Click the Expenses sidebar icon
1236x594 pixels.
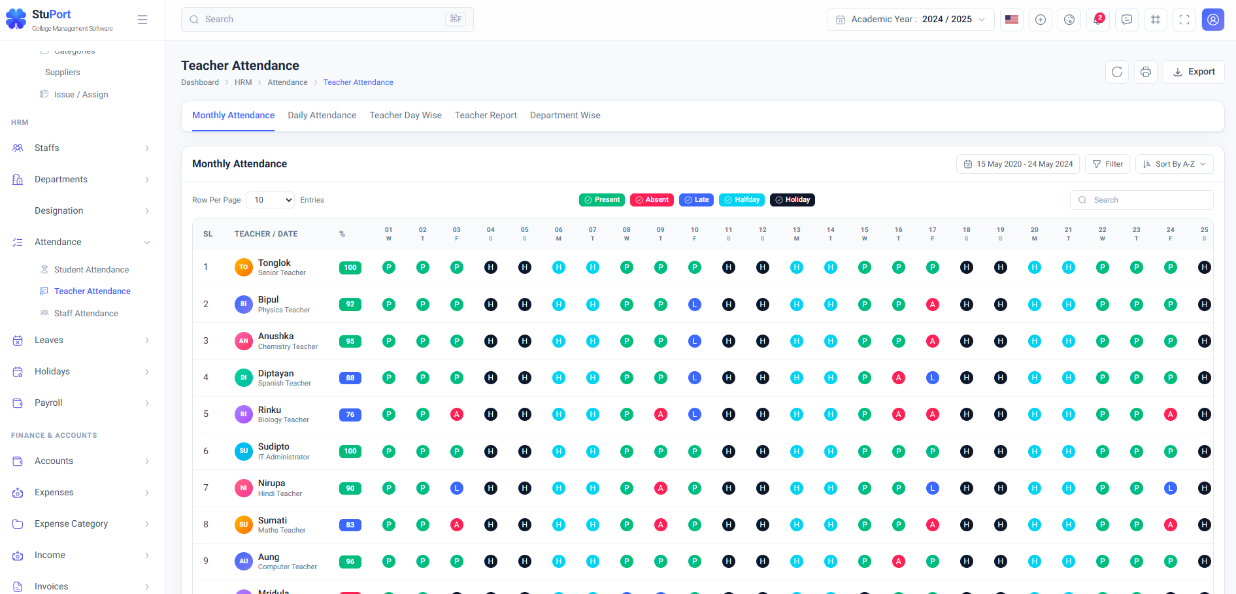pos(18,493)
